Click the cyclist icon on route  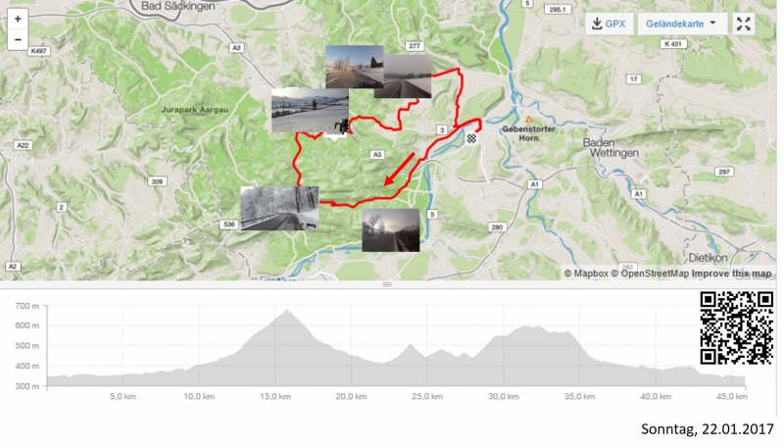341,125
